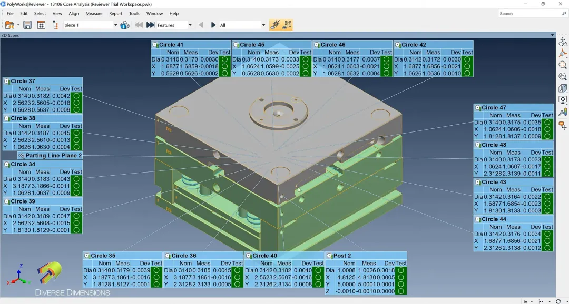Click the points pattern icon in status bar
The width and height of the screenshot is (569, 304).
(541, 301)
